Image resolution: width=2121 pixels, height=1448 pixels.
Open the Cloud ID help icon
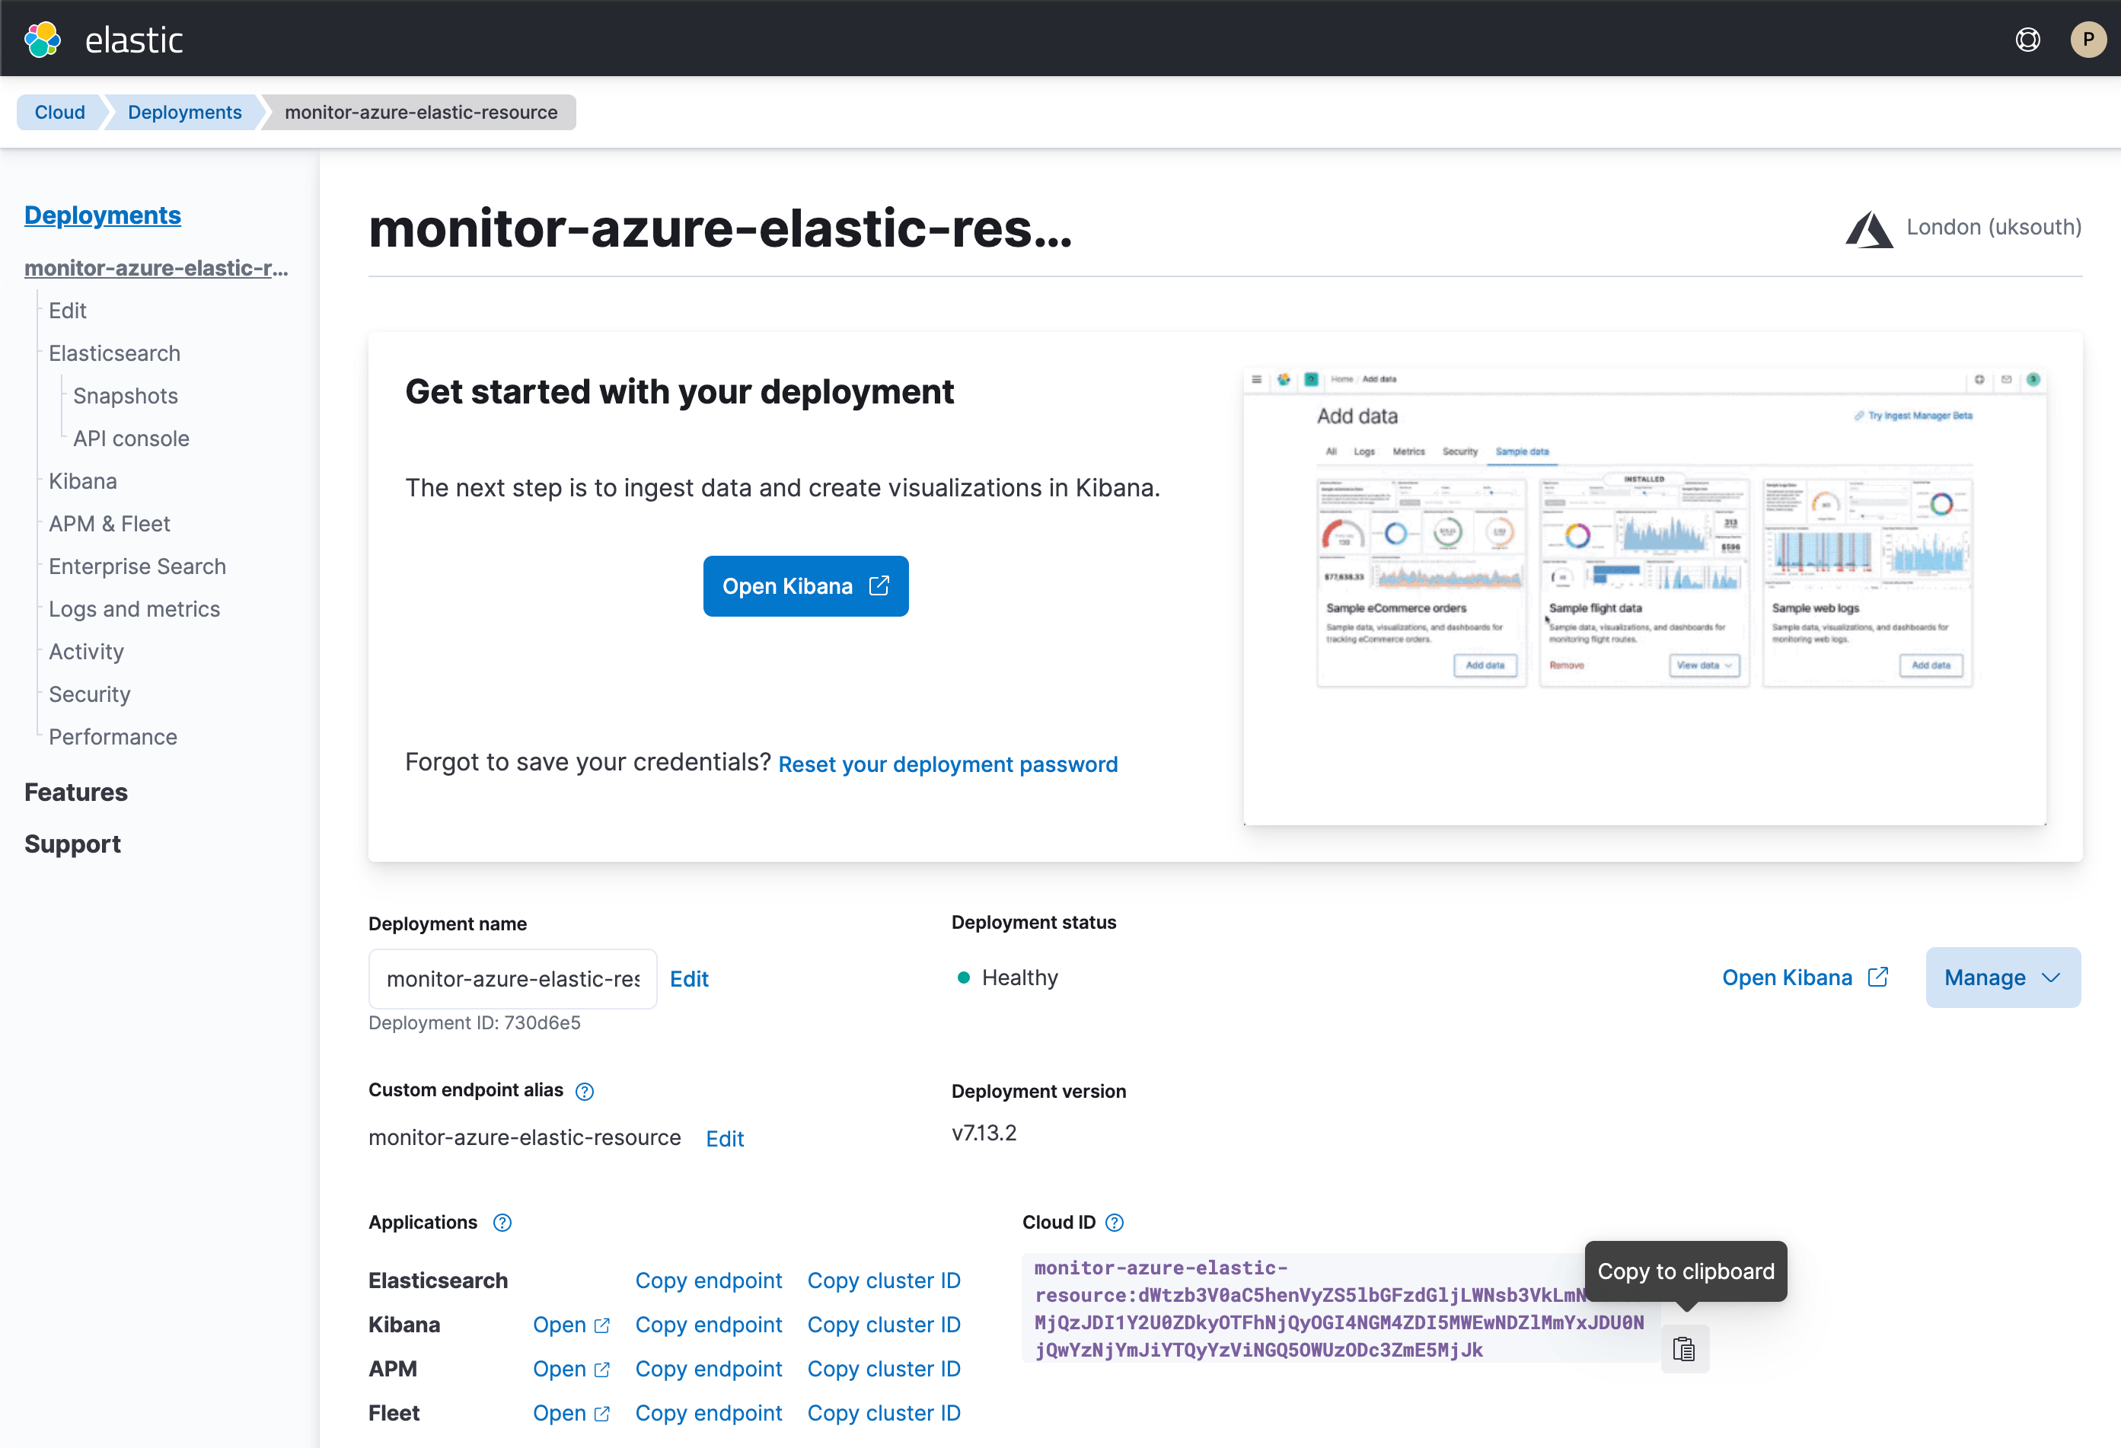click(x=1115, y=1222)
